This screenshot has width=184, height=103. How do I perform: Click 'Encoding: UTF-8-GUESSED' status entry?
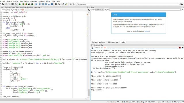(146, 102)
